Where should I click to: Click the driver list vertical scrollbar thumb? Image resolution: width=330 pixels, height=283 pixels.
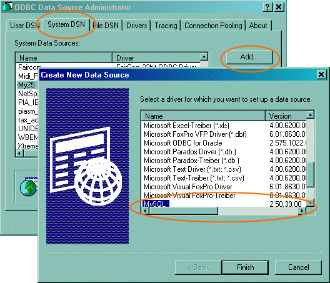(x=310, y=174)
